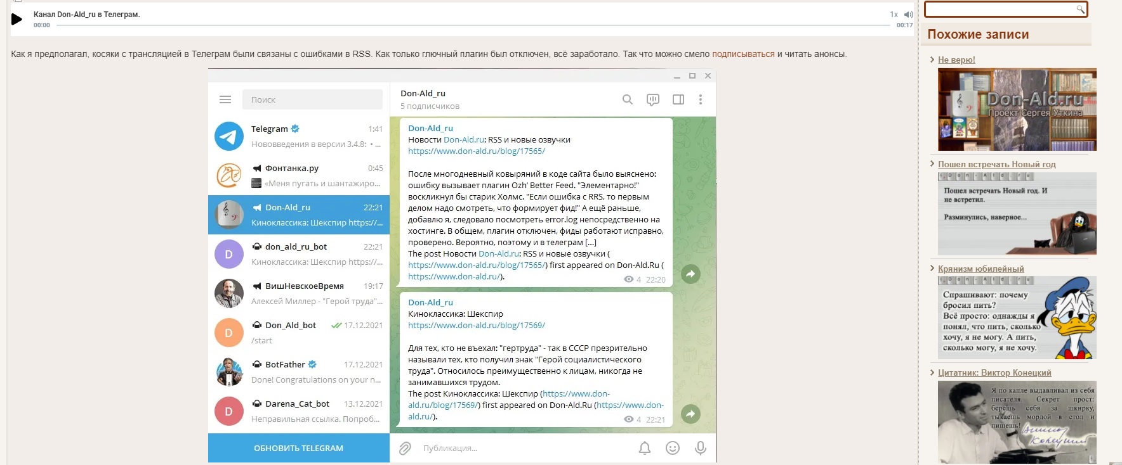Click the Похожие записи heading

[978, 34]
